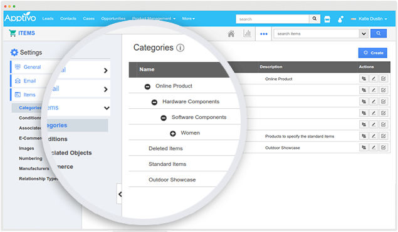This screenshot has width=398, height=232.
Task: Collapse the settings sidebar with left arrow
Action: tap(120, 194)
